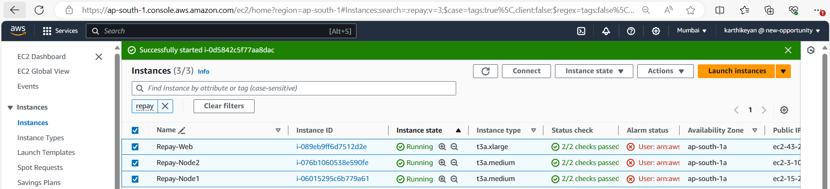Open table preferences gear

point(784,110)
